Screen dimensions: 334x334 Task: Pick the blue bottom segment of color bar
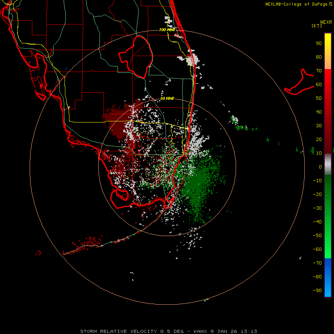[x=328, y=278]
